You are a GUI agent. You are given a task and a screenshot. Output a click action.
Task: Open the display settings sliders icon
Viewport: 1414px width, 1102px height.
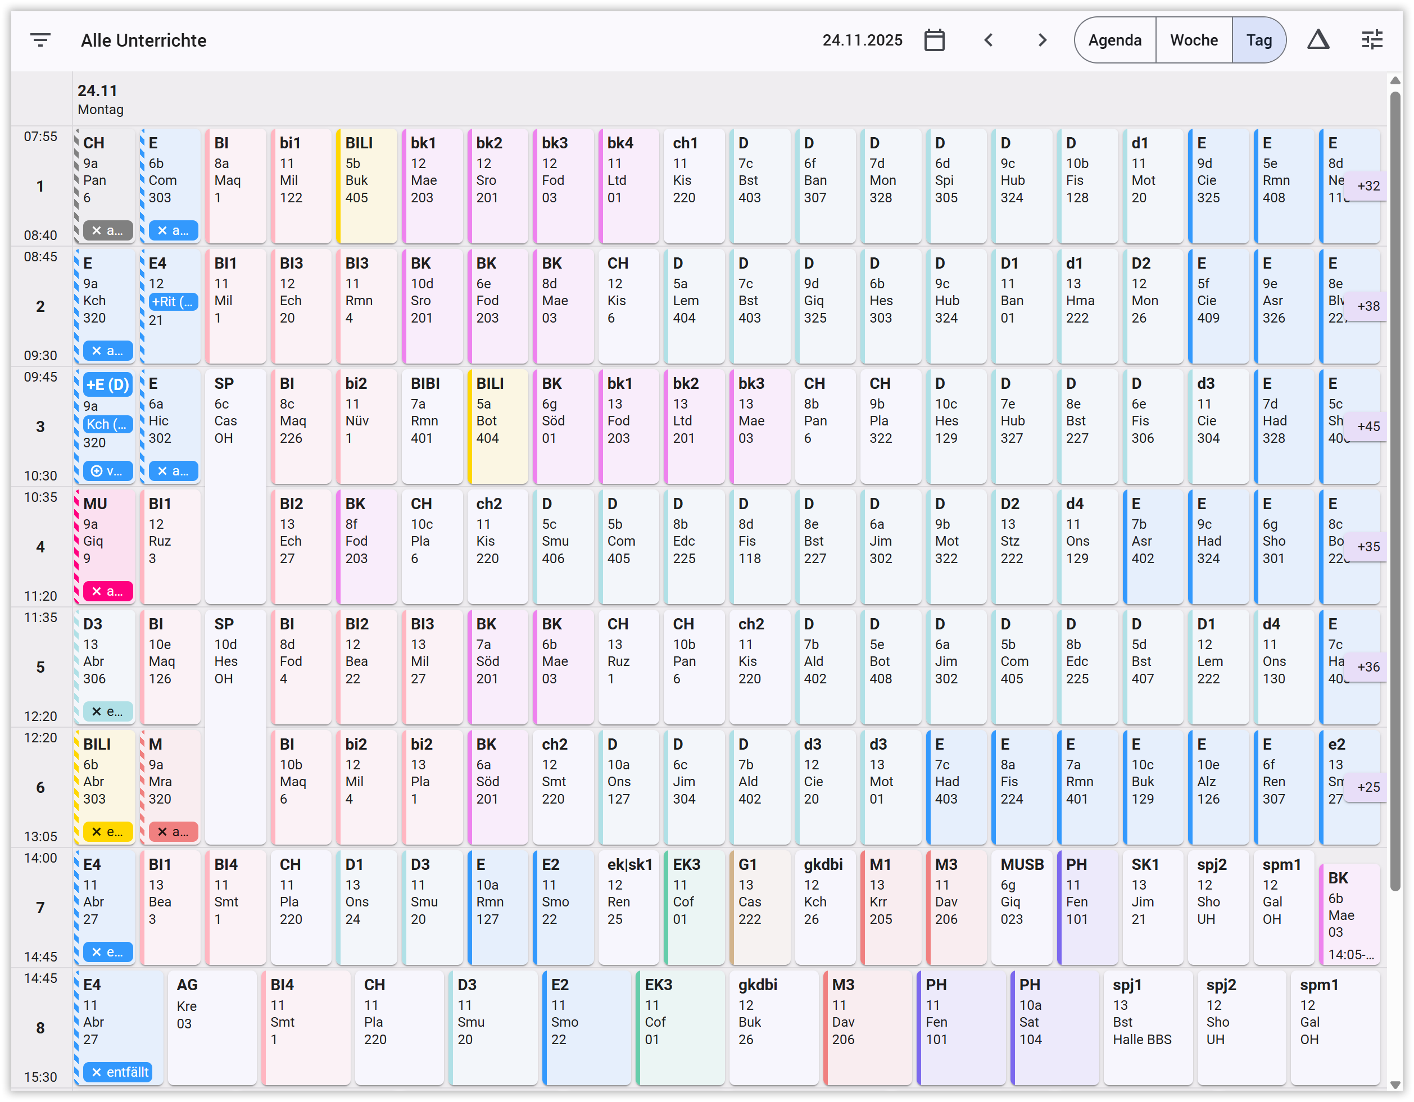(x=1371, y=40)
